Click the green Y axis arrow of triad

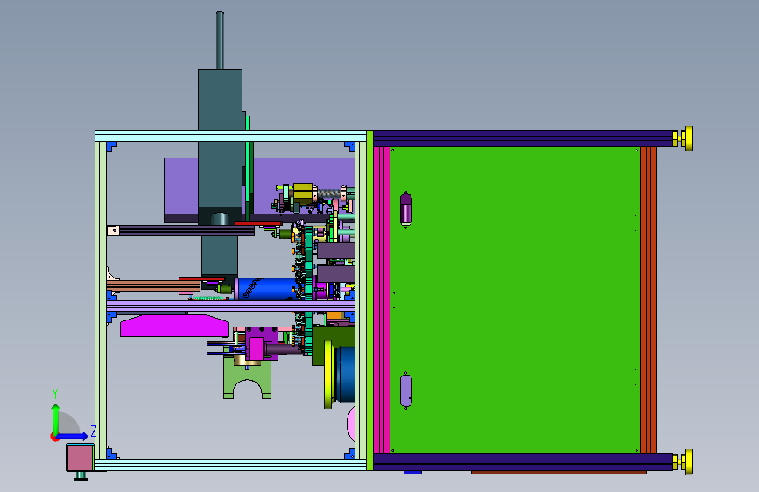pyautogui.click(x=55, y=419)
